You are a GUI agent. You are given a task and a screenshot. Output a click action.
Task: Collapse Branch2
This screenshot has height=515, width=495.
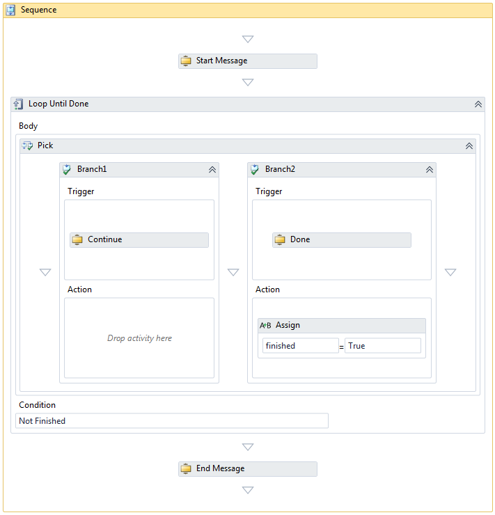430,170
